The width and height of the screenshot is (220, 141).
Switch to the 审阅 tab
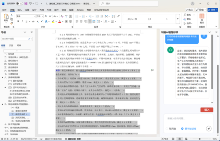[x=64, y=10]
